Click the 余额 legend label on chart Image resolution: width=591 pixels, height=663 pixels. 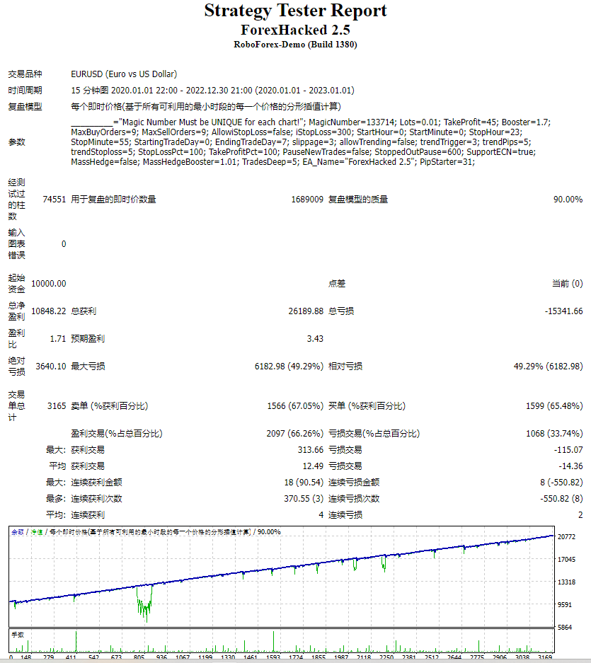17,531
